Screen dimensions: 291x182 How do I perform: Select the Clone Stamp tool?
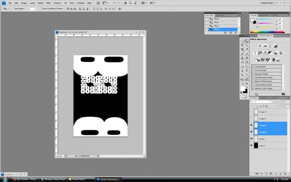click(x=242, y=58)
